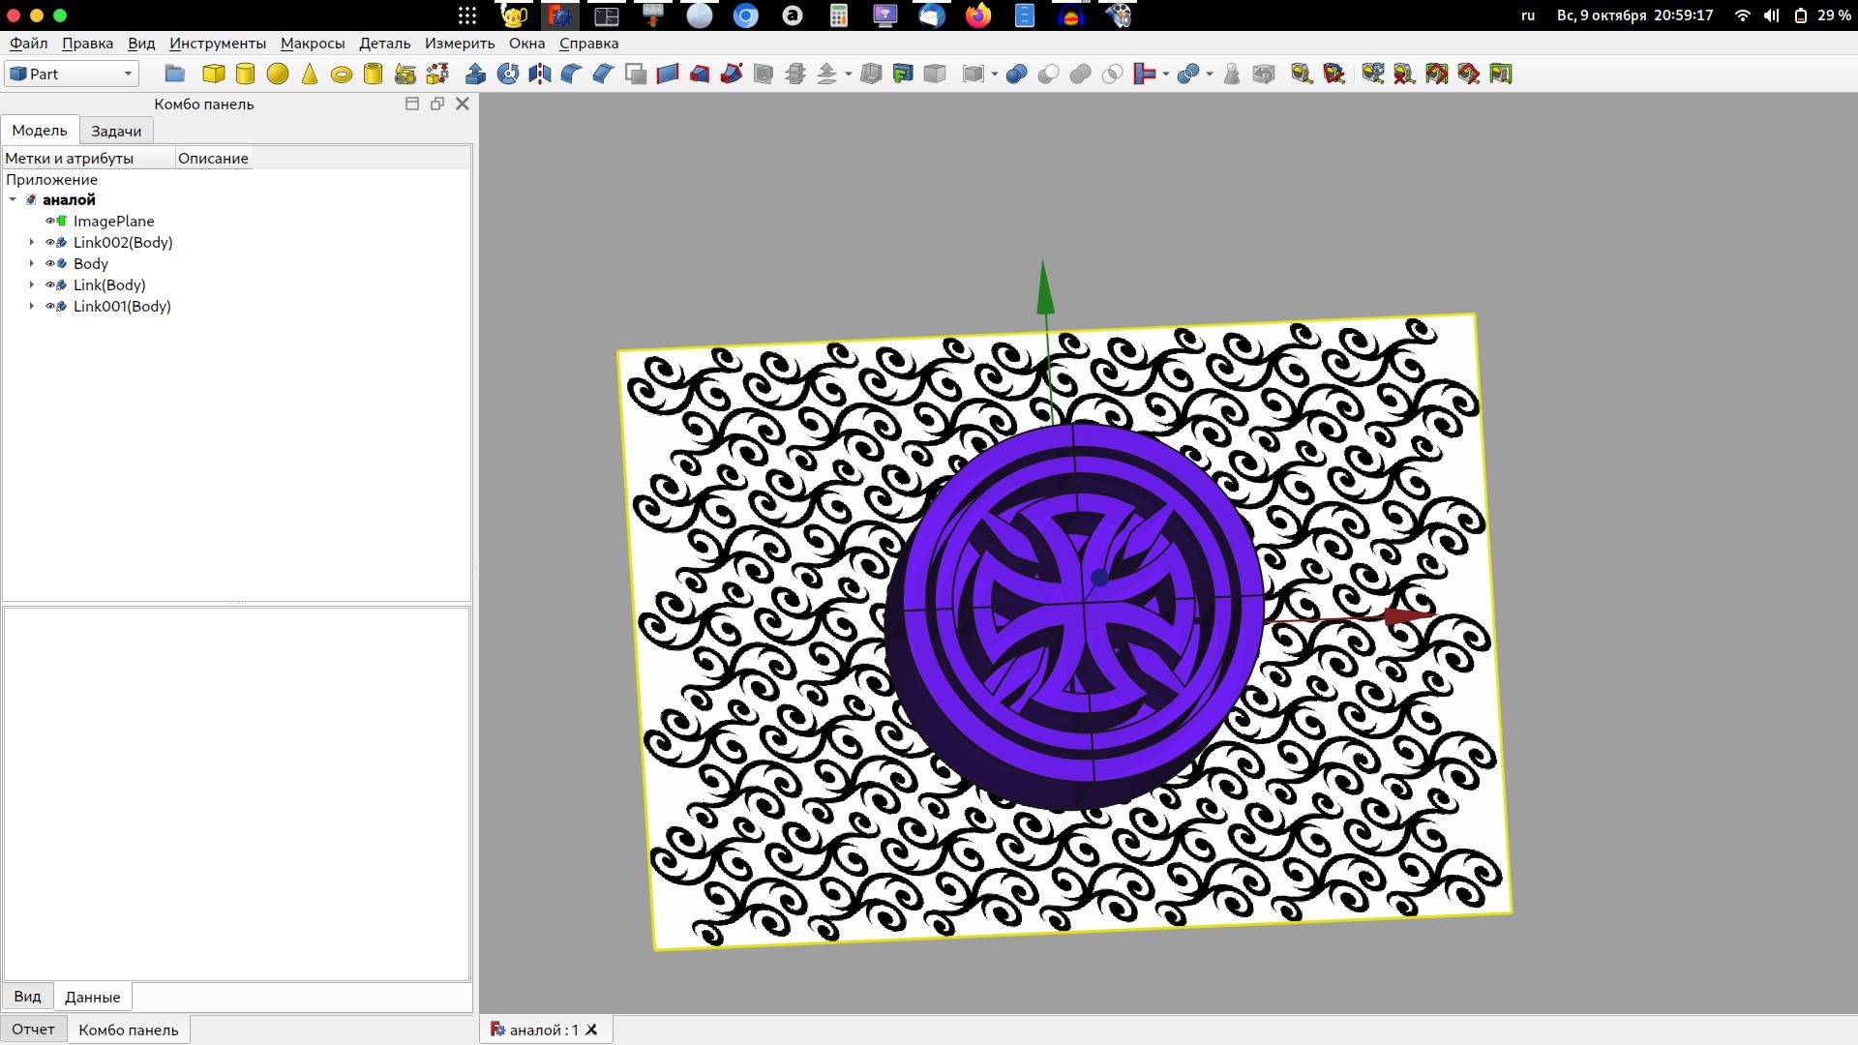Open the Макросы menu
Viewport: 1858px width, 1045px height.
(x=312, y=43)
